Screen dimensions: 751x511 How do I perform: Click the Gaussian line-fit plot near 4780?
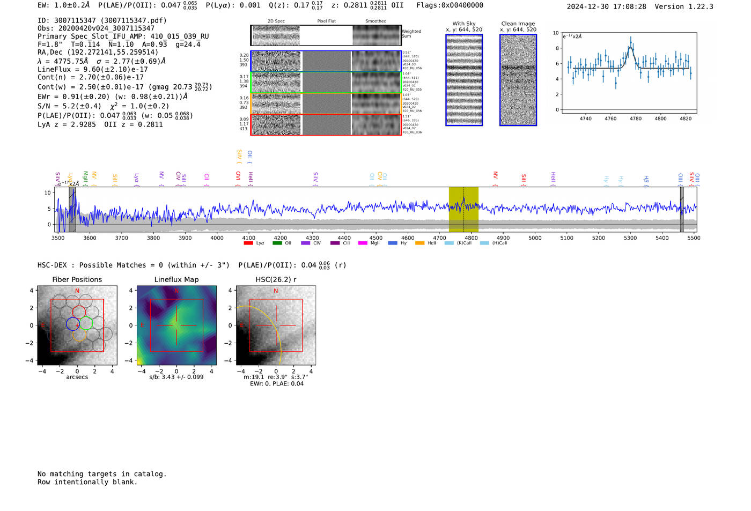tap(629, 73)
